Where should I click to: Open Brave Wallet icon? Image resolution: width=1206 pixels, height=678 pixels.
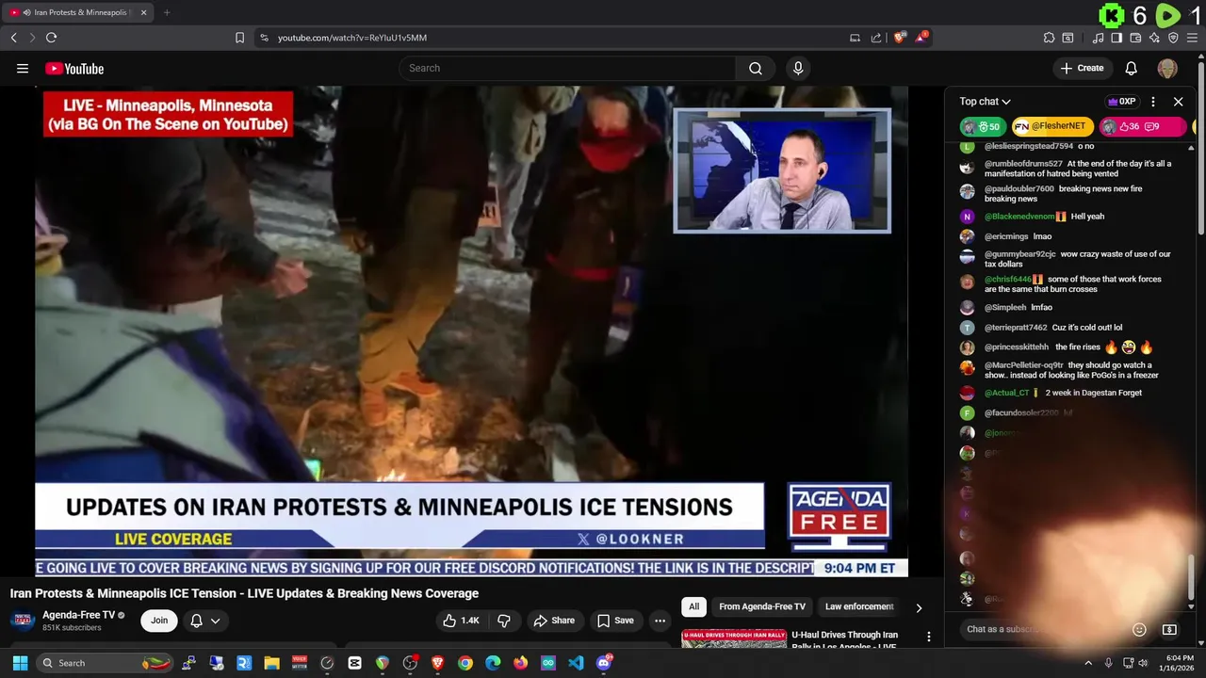pyautogui.click(x=1135, y=38)
